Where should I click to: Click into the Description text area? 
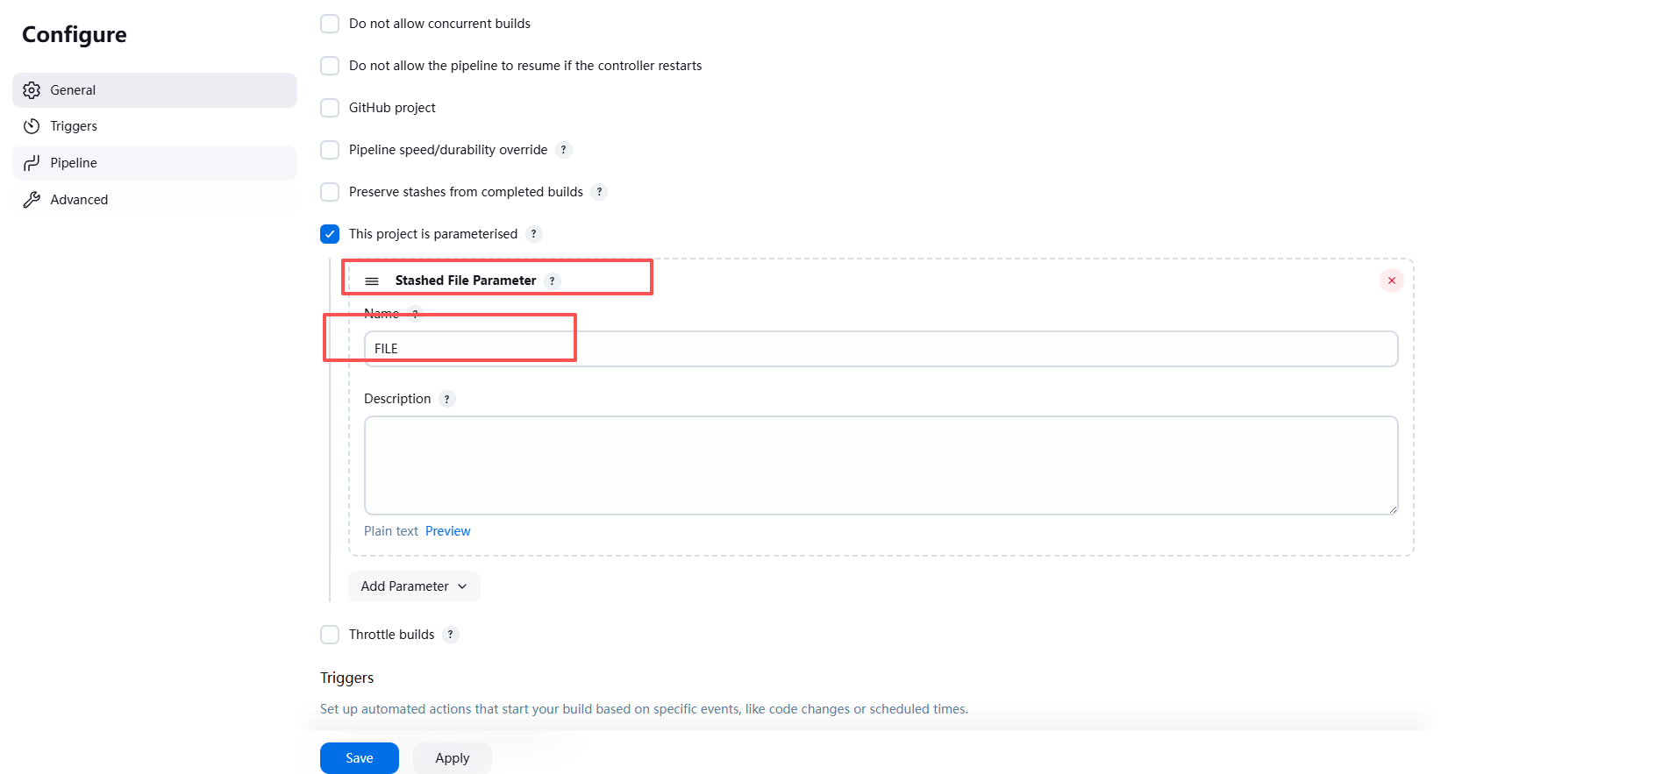pos(881,465)
